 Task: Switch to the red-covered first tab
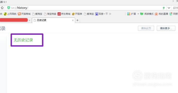(14, 20)
